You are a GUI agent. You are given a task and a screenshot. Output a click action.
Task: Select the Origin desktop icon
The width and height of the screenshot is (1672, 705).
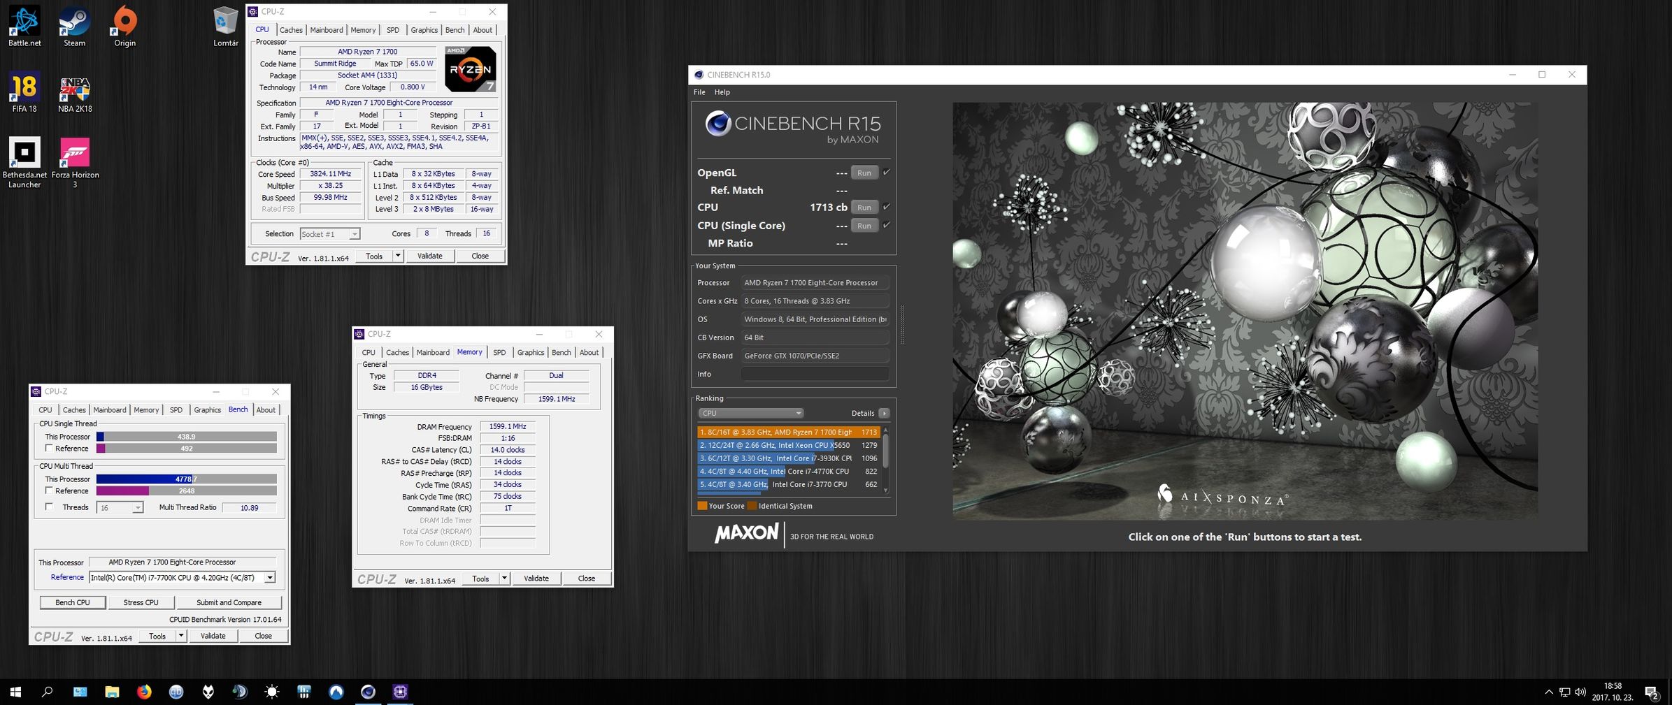click(124, 26)
